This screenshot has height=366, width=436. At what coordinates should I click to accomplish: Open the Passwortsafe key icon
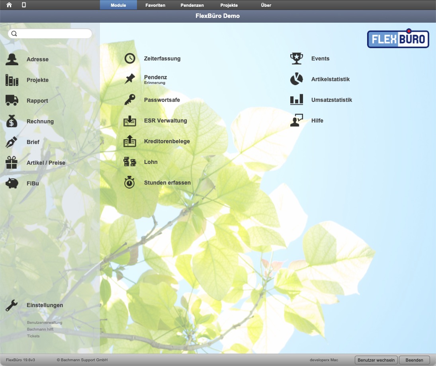[130, 100]
